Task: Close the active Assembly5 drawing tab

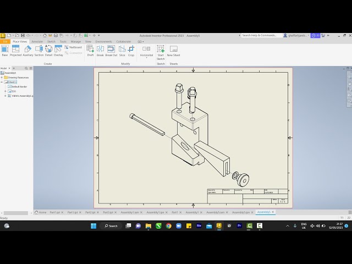Action: [x=273, y=212]
